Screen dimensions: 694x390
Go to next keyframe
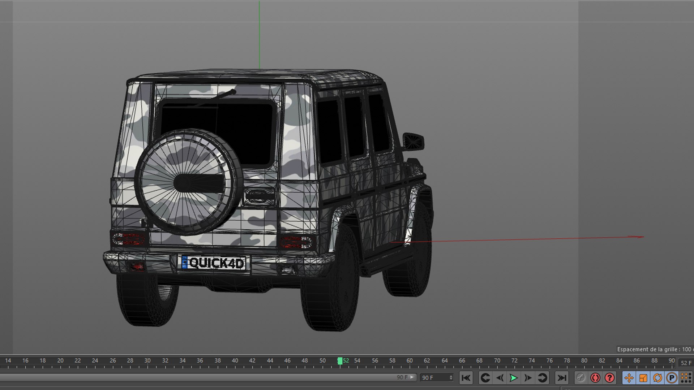coord(542,378)
